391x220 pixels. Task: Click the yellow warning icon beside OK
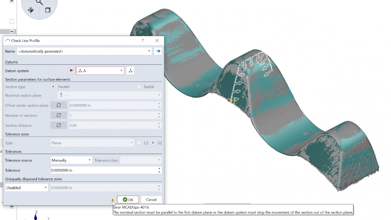[112, 200]
